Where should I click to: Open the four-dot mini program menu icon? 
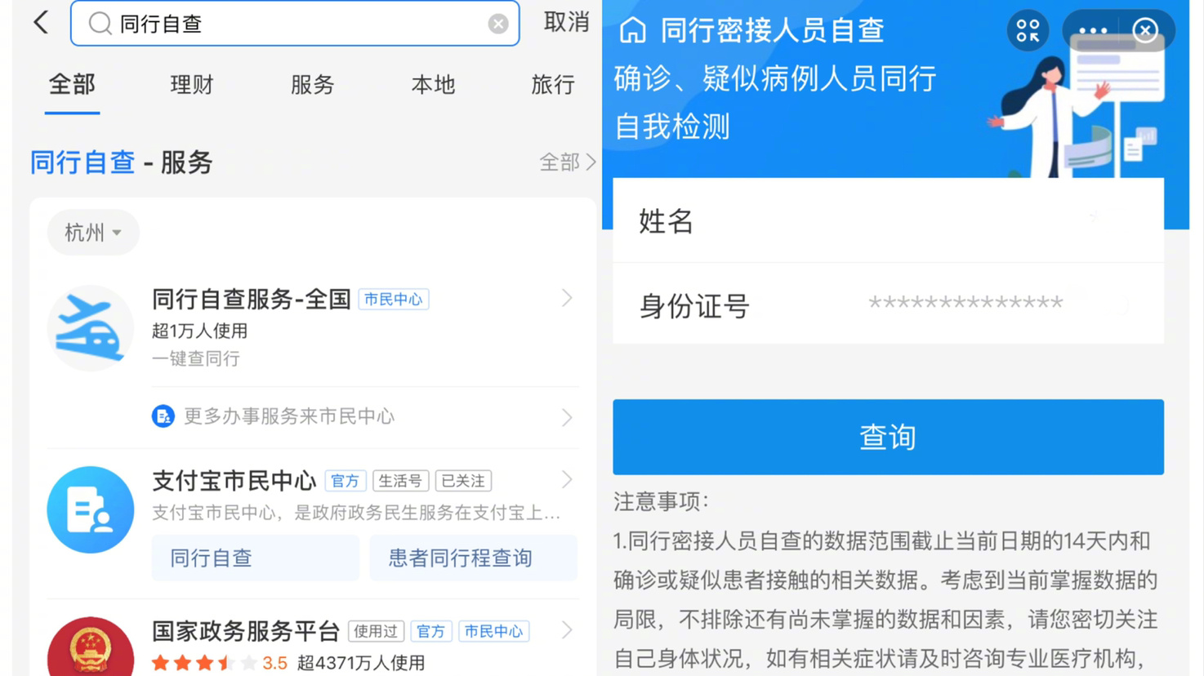pyautogui.click(x=1028, y=31)
